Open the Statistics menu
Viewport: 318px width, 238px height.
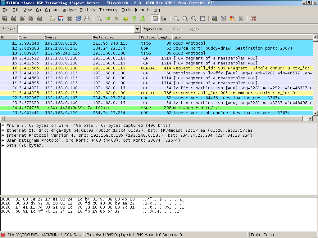point(87,10)
